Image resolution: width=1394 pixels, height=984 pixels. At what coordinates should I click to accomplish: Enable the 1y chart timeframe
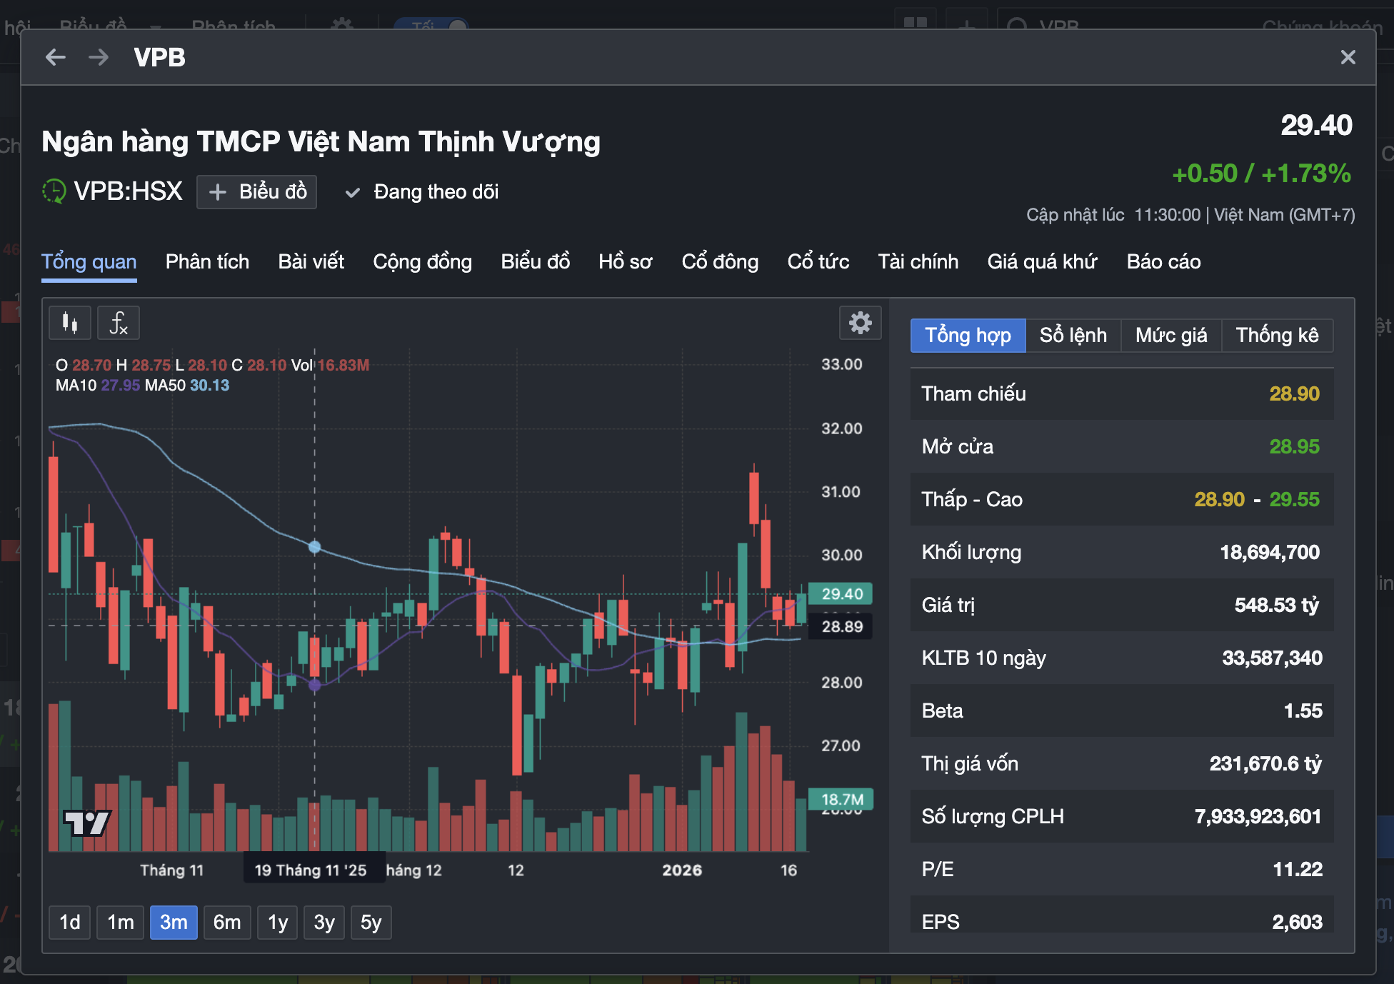277,922
